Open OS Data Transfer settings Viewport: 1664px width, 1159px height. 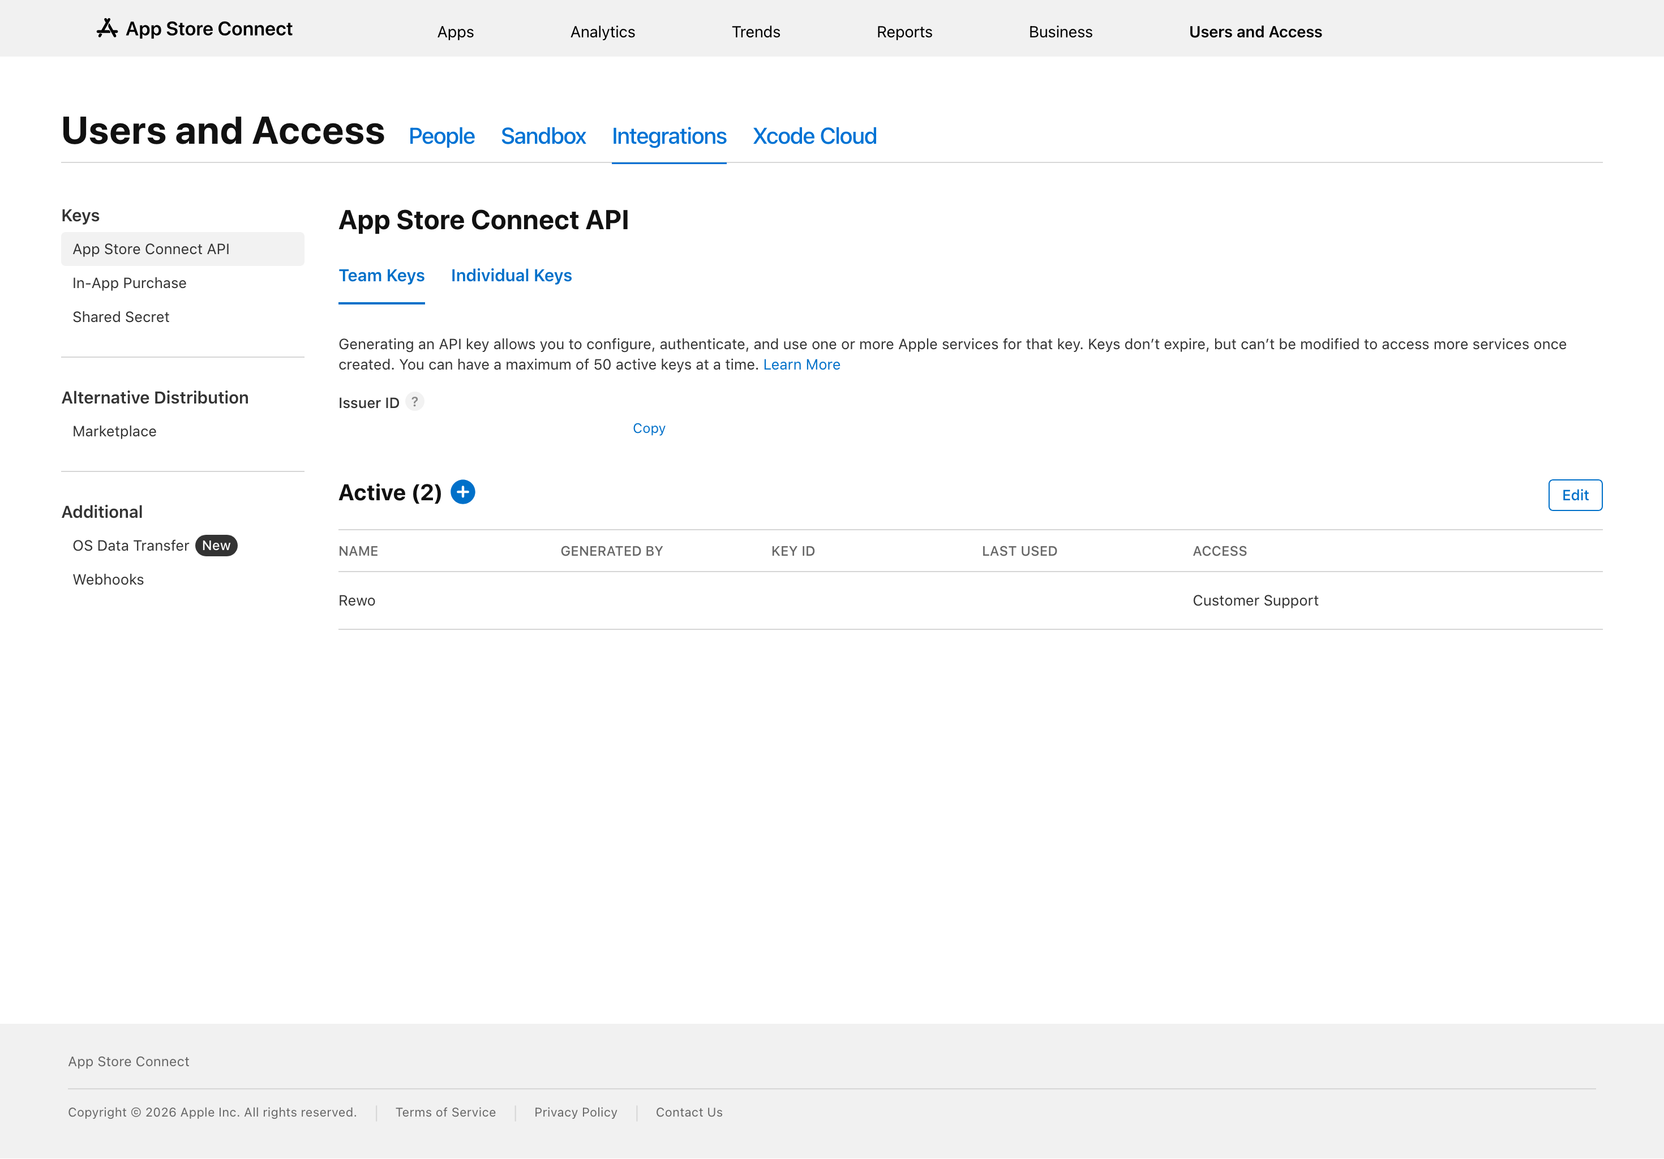pos(130,545)
